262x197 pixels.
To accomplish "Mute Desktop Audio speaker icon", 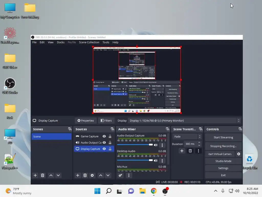I will point(156,161).
